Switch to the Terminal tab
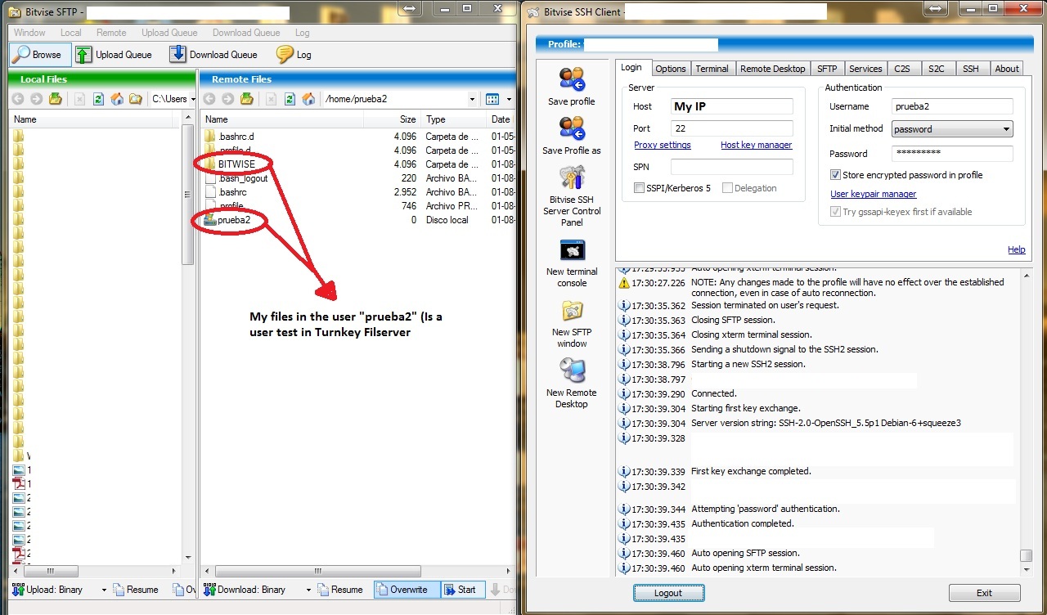The width and height of the screenshot is (1047, 615). 712,69
